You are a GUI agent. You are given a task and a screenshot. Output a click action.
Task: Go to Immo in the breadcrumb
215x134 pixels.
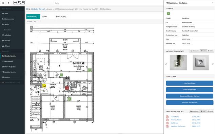(50, 9)
